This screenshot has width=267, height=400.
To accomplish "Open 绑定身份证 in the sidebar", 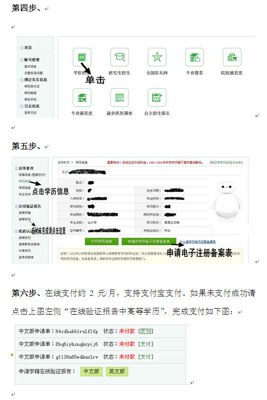I will click(32, 86).
